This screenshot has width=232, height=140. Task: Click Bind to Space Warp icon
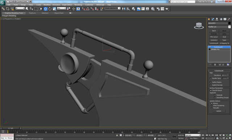(x=12, y=9)
